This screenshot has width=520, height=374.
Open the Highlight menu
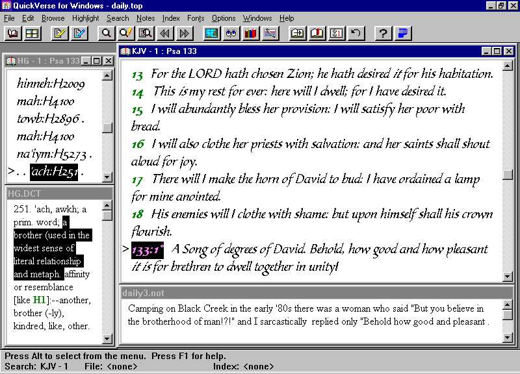point(86,18)
